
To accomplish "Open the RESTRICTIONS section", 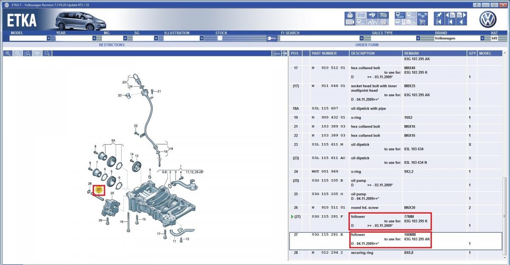I will (112, 45).
